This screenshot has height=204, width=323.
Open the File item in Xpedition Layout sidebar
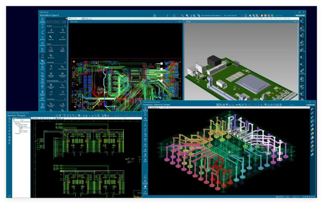coord(42,26)
